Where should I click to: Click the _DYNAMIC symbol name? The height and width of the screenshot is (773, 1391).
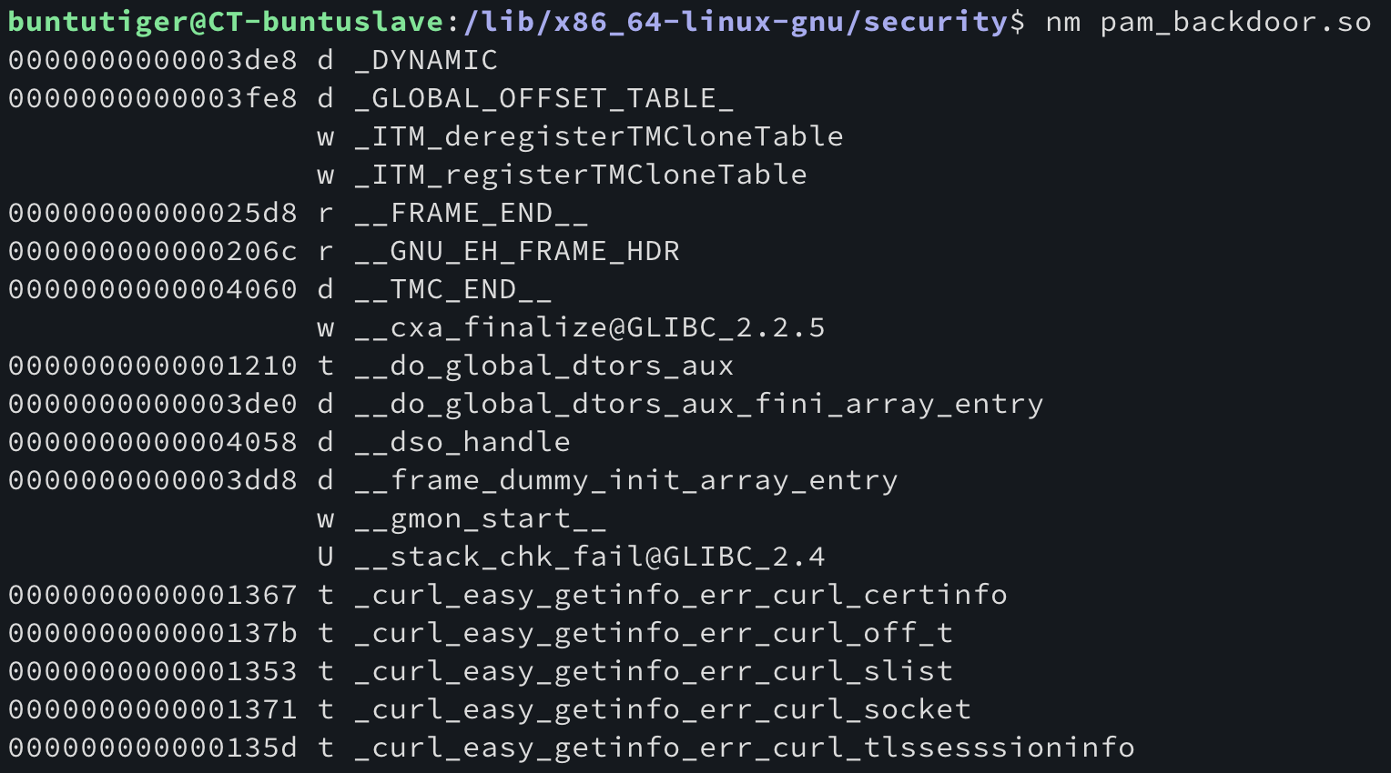425,60
